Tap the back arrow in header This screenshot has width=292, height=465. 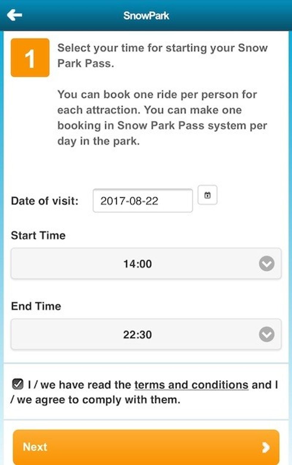point(15,15)
